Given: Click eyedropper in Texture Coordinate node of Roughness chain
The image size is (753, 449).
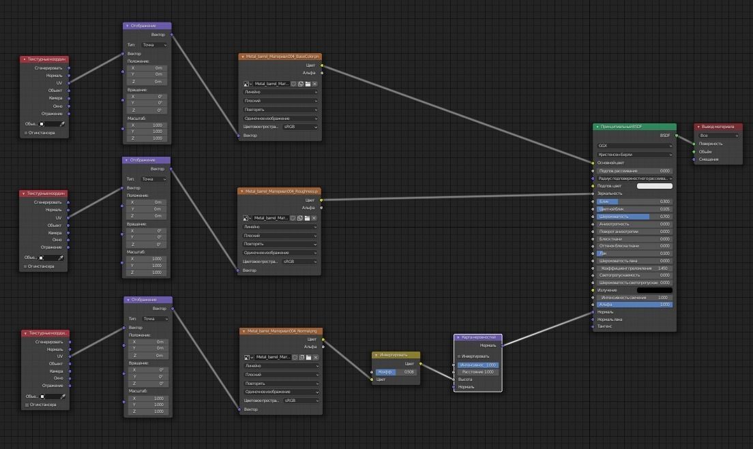Looking at the screenshot, I should tap(61, 258).
